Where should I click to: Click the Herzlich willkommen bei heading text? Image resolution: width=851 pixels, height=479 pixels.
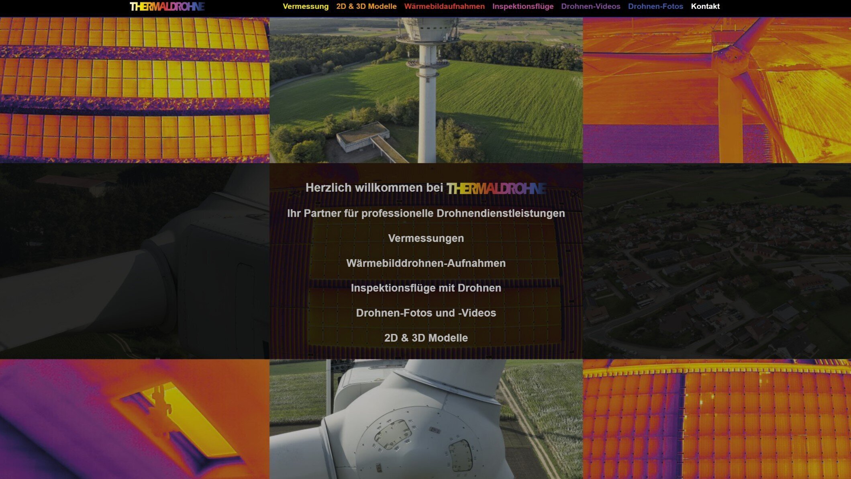pyautogui.click(x=374, y=188)
